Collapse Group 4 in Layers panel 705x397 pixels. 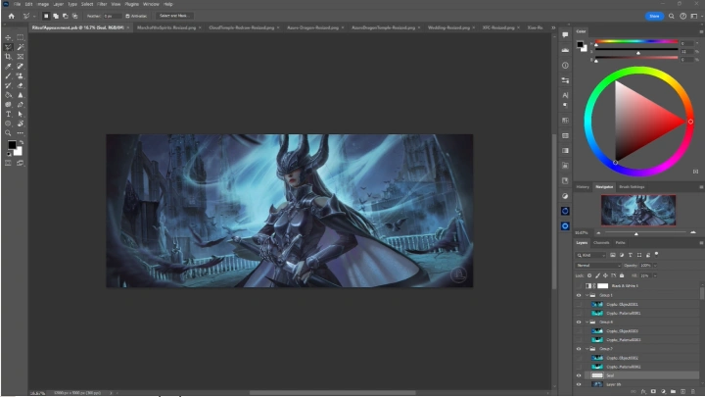(587, 323)
